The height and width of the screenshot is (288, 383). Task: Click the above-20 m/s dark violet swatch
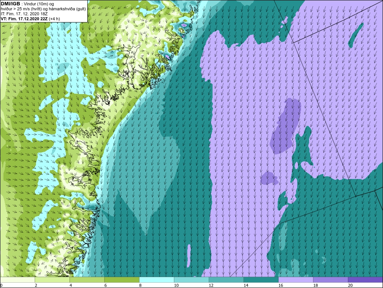(365, 280)
